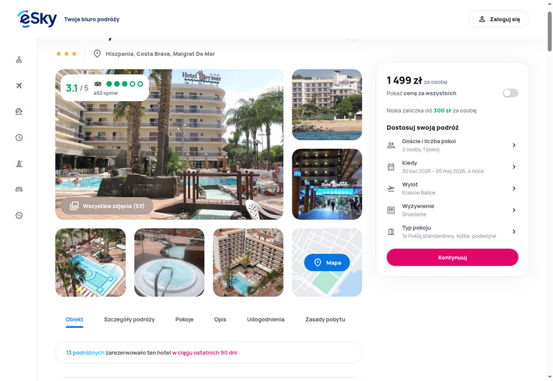
Task: Click the eSky logo
Action: pos(37,19)
